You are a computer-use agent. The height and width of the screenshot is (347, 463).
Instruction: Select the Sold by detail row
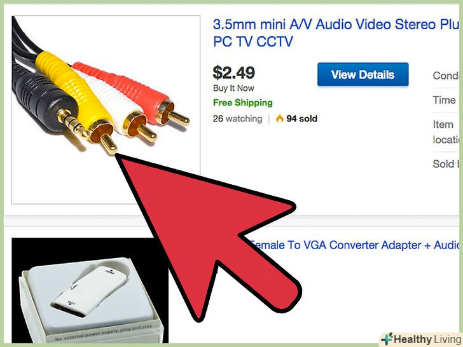446,164
